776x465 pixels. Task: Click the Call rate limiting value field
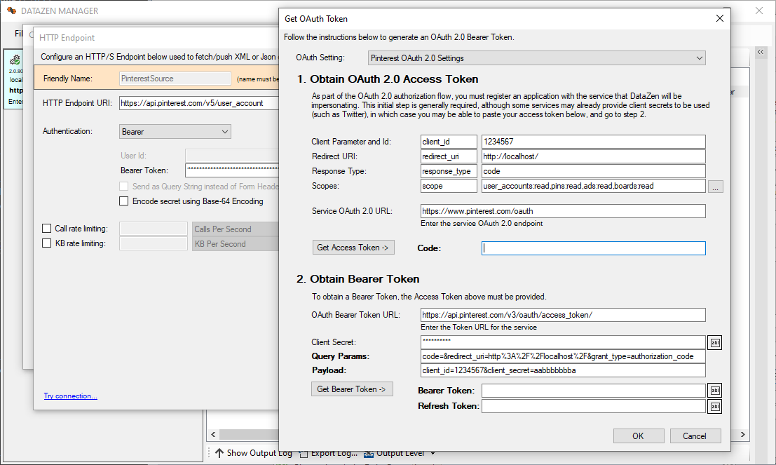[x=154, y=229]
